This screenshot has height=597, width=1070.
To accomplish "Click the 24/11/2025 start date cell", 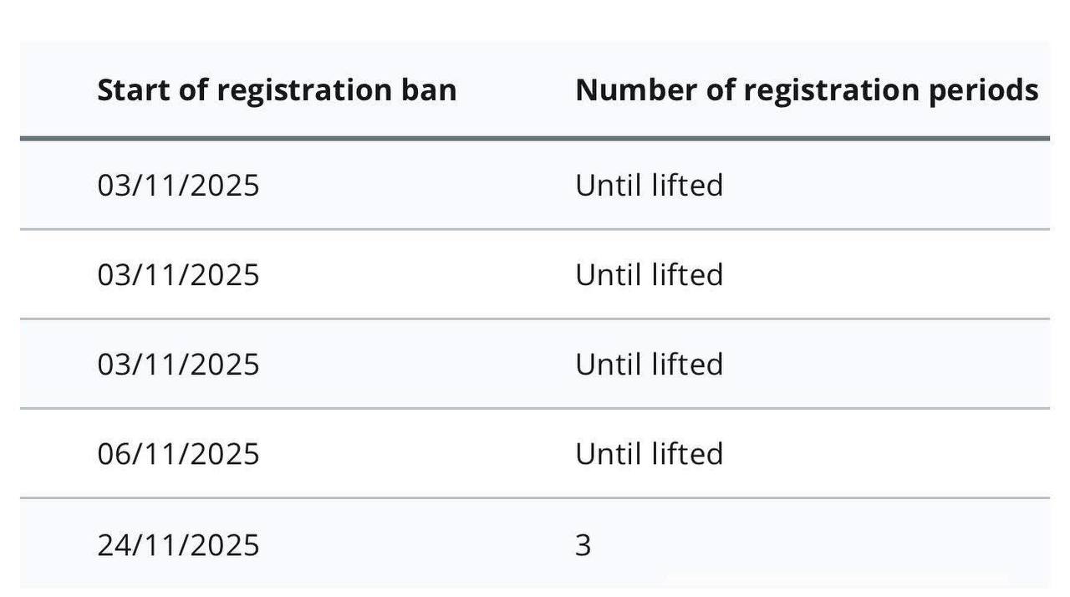I will click(178, 545).
